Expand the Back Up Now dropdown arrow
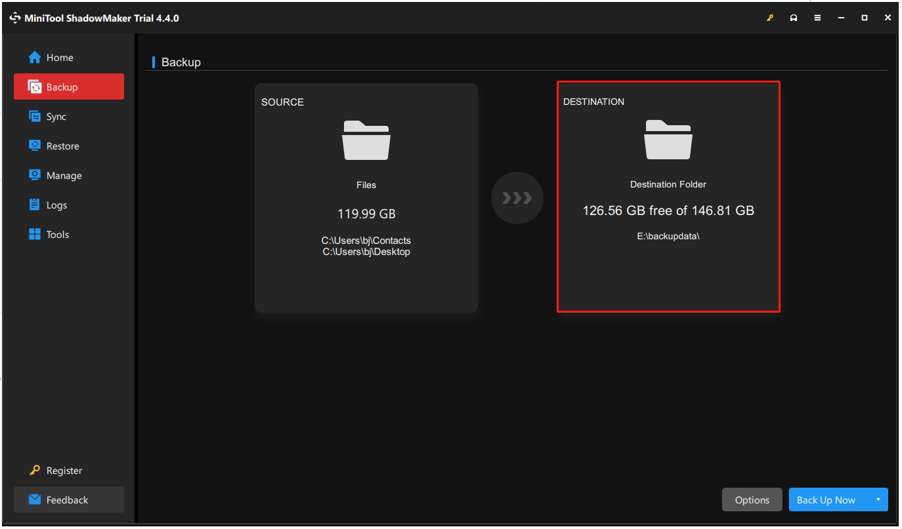Screen dimensions: 902x529 pos(878,500)
